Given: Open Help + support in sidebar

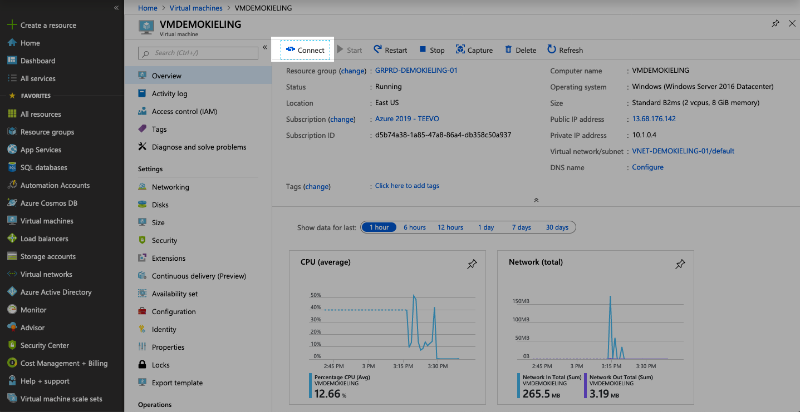Looking at the screenshot, I should coord(45,381).
